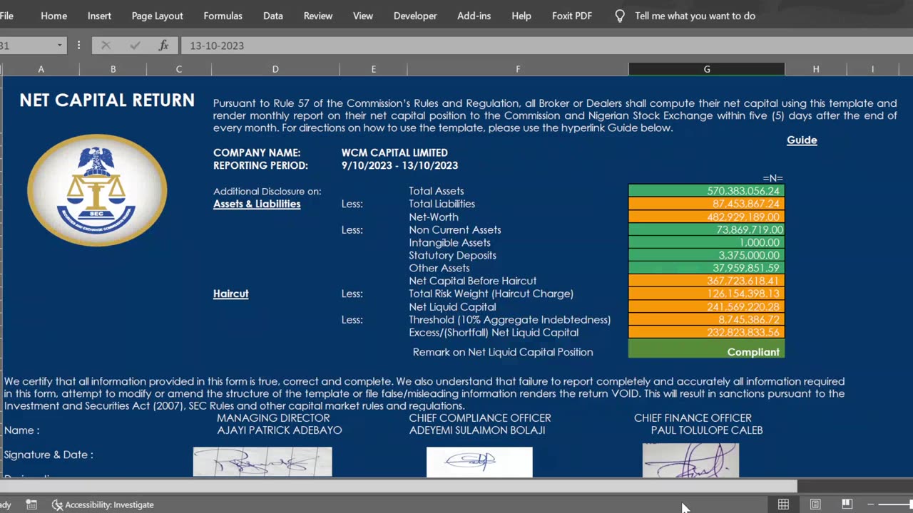Screen dimensions: 913x513
Task: Open the Haircut hyperlink
Action: pos(230,294)
